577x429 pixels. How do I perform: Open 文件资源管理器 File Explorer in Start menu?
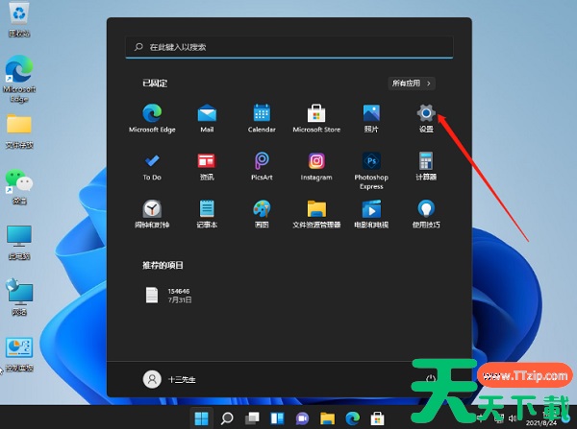pos(316,214)
